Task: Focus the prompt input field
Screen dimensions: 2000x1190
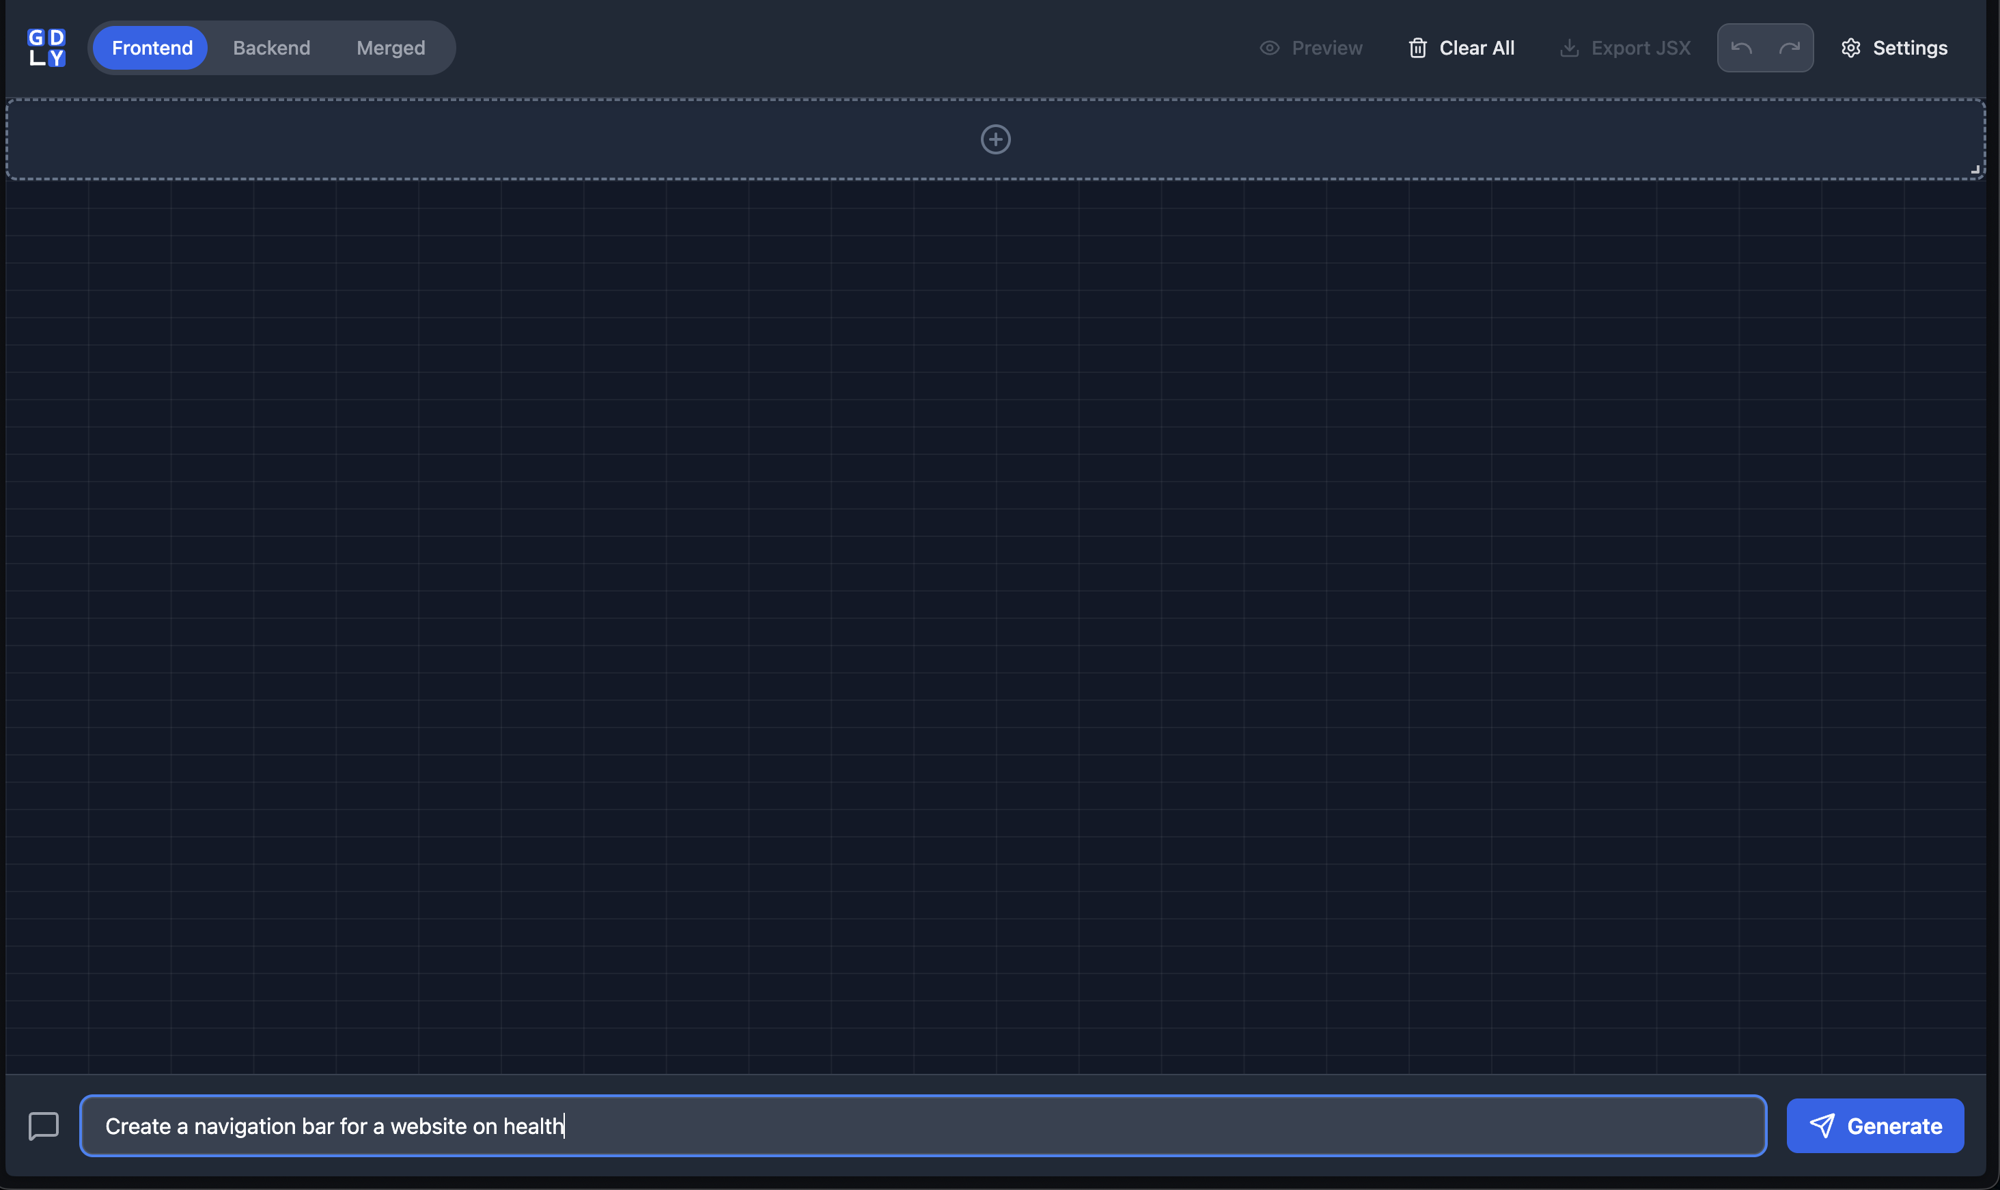Action: 922,1125
